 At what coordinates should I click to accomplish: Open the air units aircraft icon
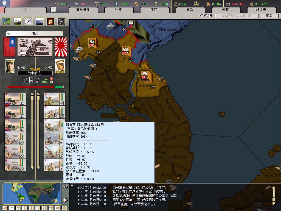tap(29, 21)
